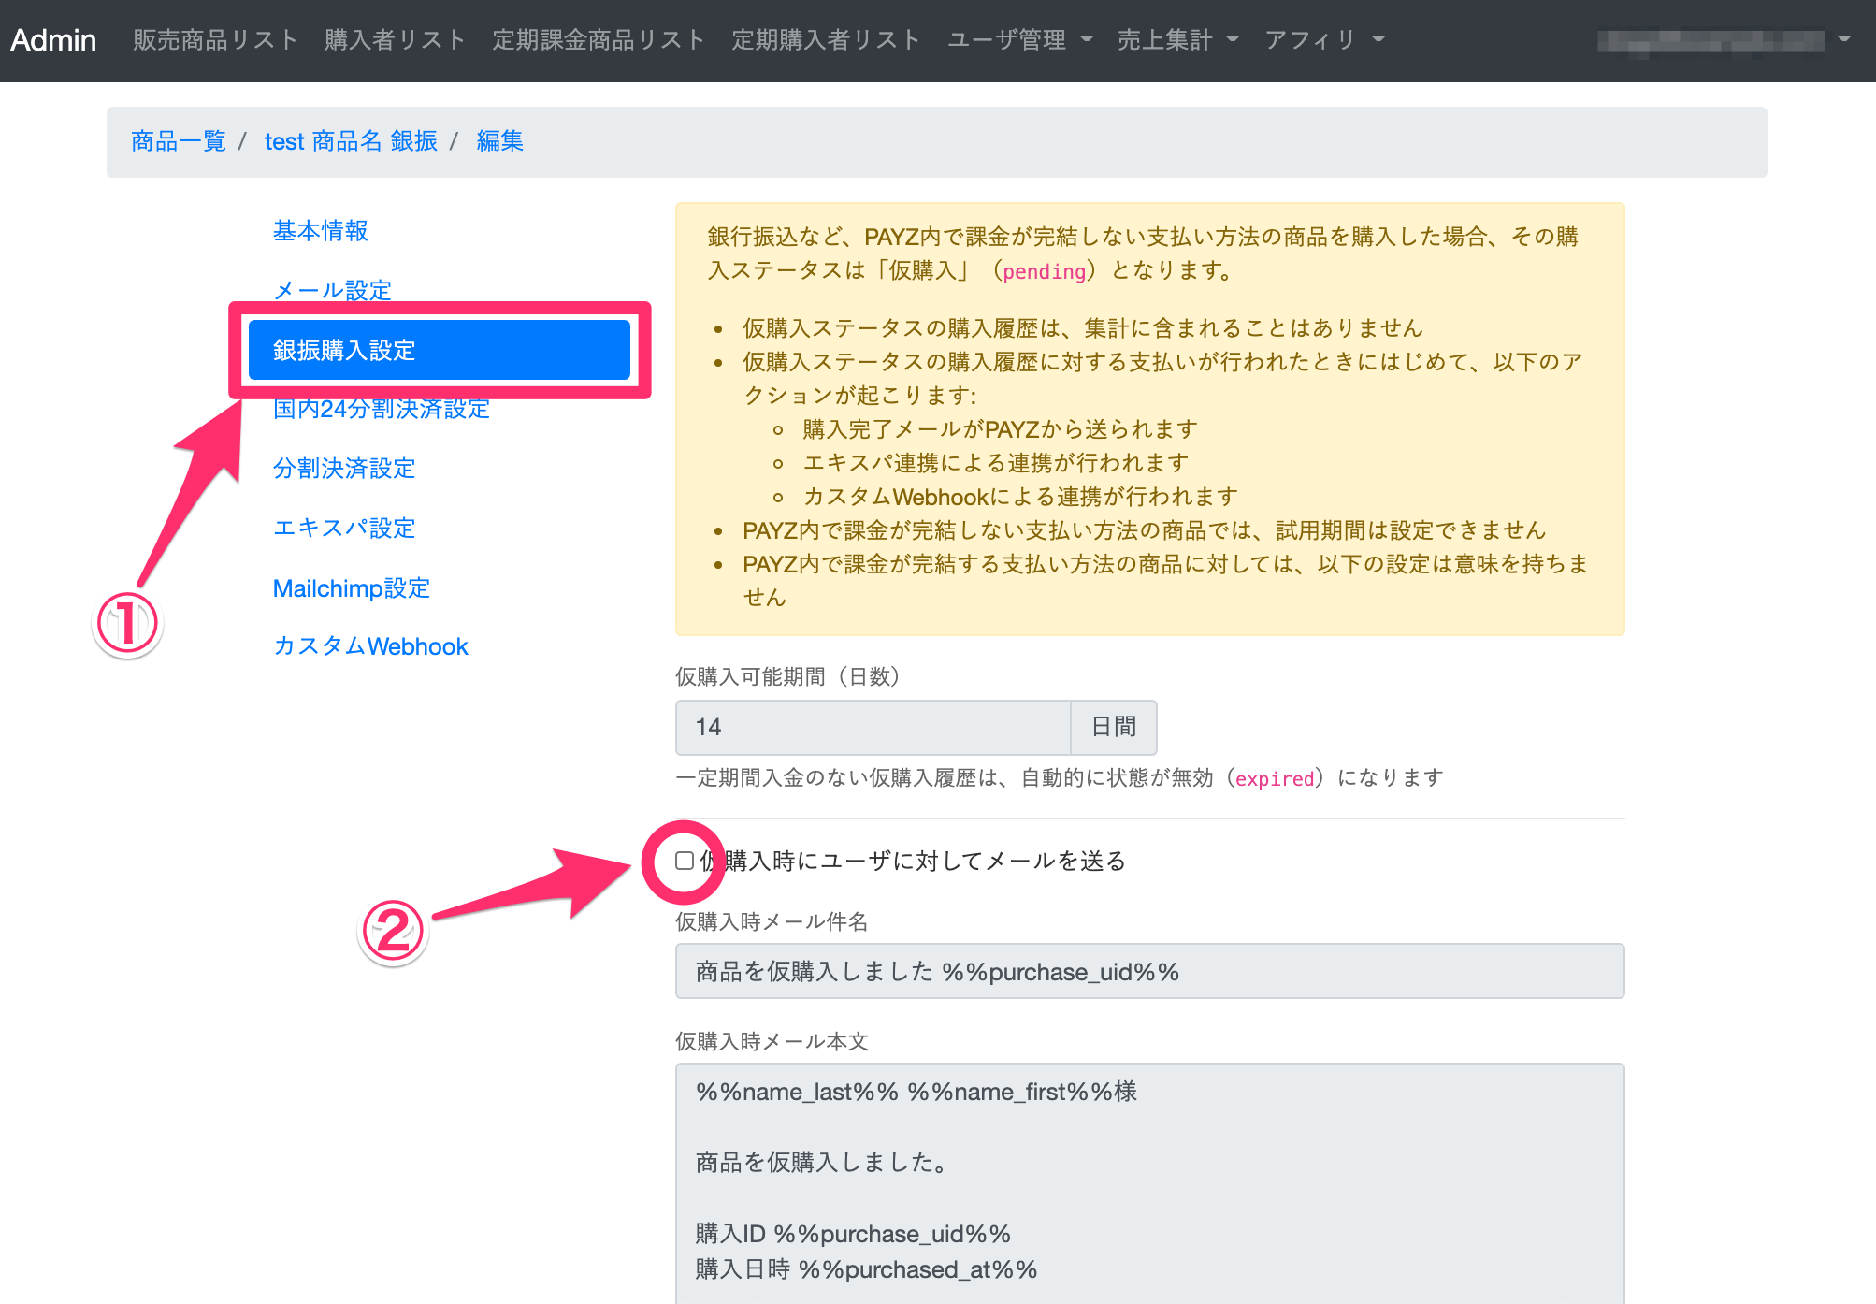The height and width of the screenshot is (1304, 1876).
Task: Click the Admin brand logo
Action: pyautogui.click(x=53, y=40)
